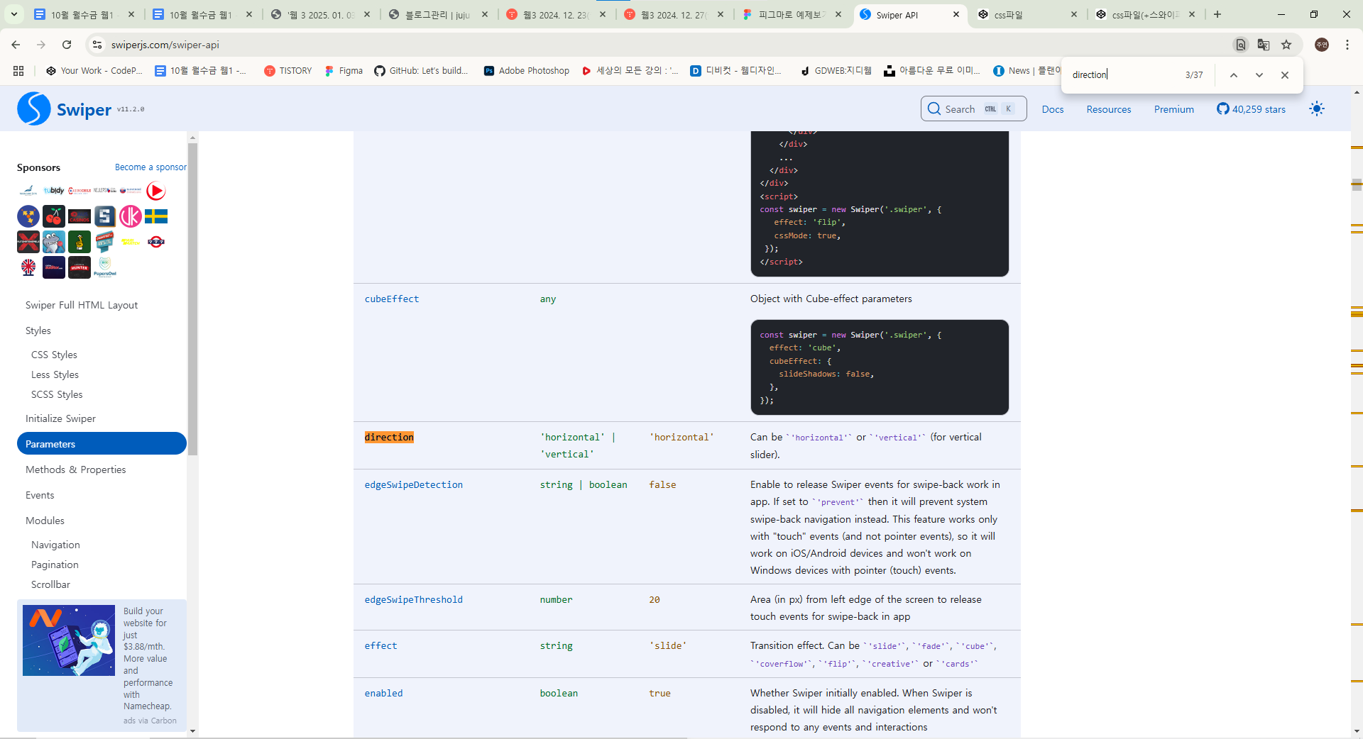Click the pink K sponsor logo

(x=131, y=216)
